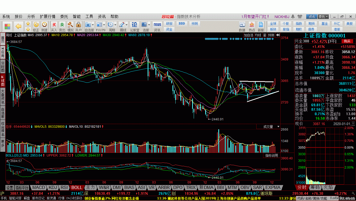Open the 论股堂 forum icon
Viewport: 356px width, 201px height.
point(135,25)
